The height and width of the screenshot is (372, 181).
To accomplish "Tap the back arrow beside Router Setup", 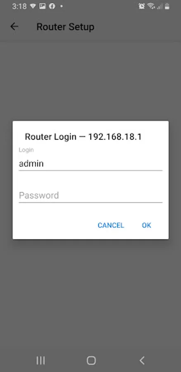I will [x=14, y=26].
